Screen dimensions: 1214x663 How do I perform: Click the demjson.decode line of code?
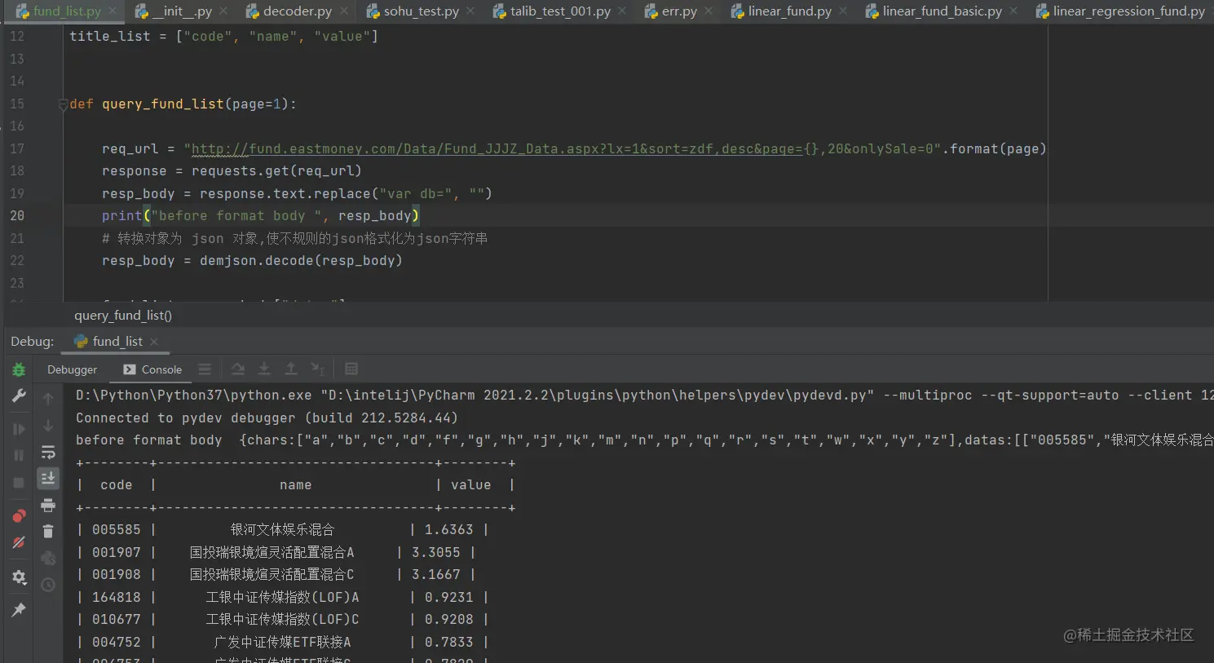point(252,261)
